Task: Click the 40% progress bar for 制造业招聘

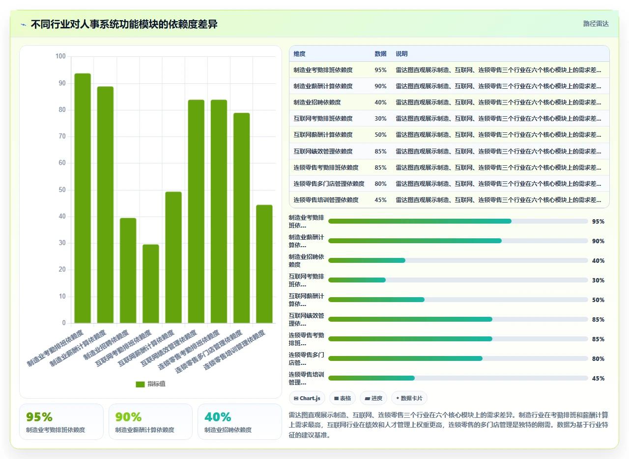Action: [458, 260]
